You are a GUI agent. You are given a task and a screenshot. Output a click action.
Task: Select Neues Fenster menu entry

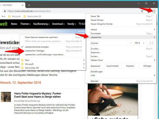[x=121, y=20]
